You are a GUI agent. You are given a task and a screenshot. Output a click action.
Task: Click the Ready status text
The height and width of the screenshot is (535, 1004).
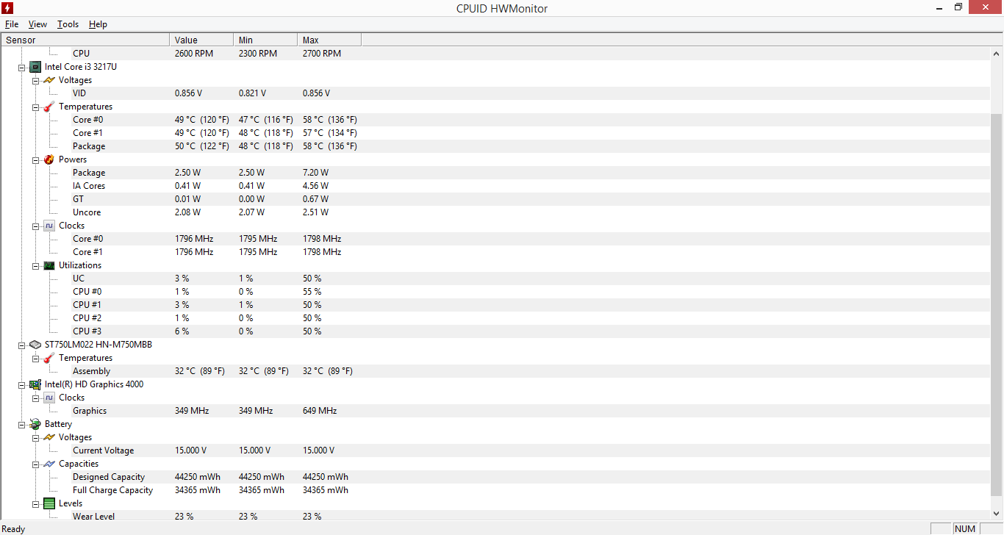[14, 529]
